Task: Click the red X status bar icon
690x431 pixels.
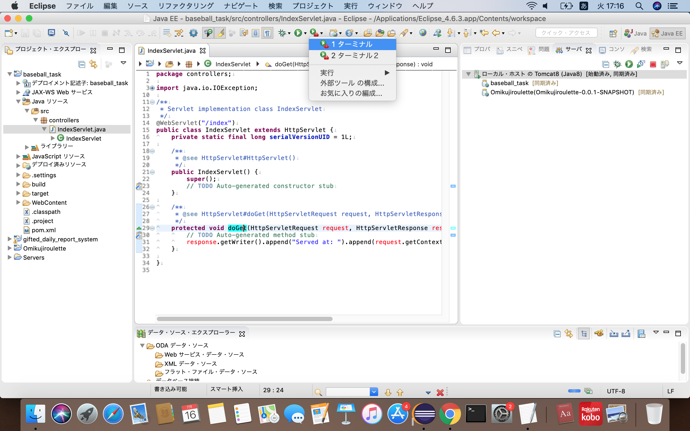Action: pyautogui.click(x=440, y=392)
